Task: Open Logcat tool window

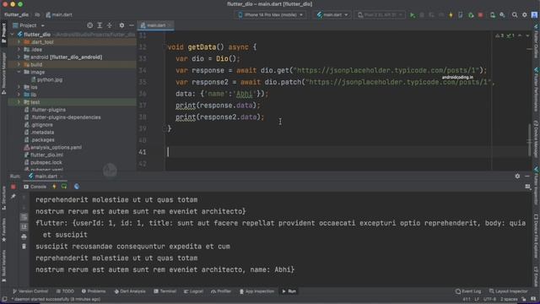Action: 193,291
